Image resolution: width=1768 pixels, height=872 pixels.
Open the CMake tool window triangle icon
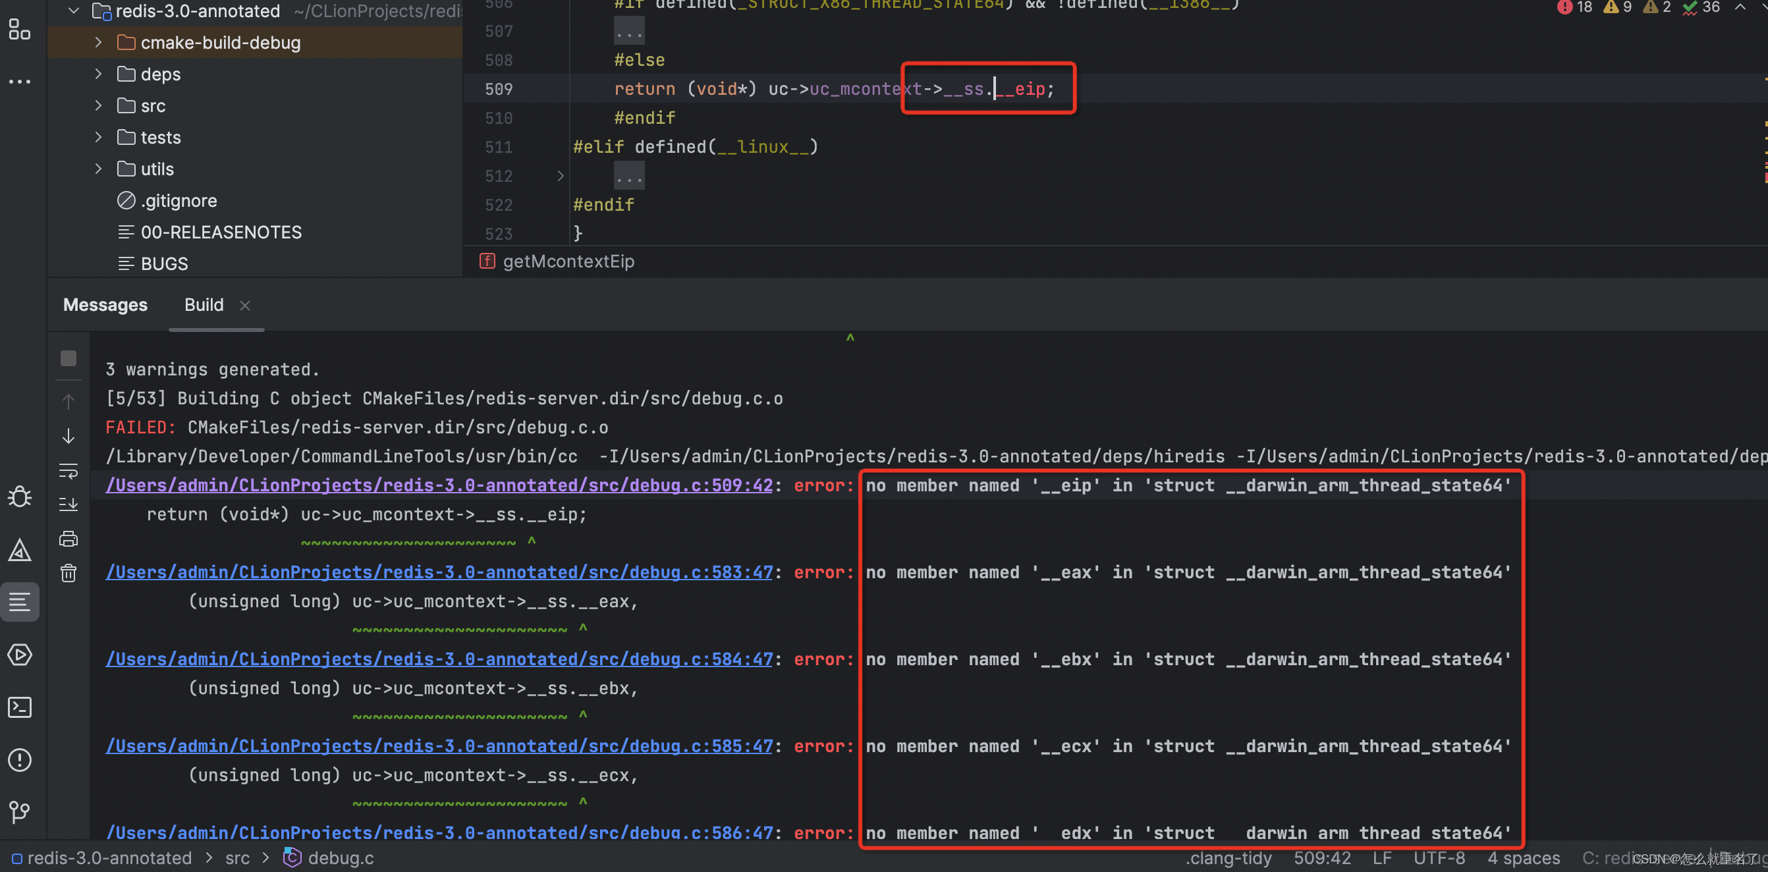[19, 549]
